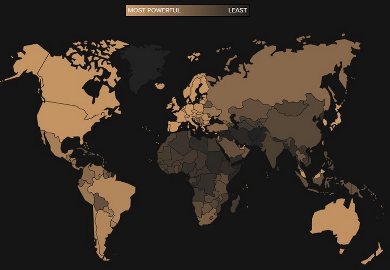
Task: Click Alaska on the map
Action: [x=27, y=62]
